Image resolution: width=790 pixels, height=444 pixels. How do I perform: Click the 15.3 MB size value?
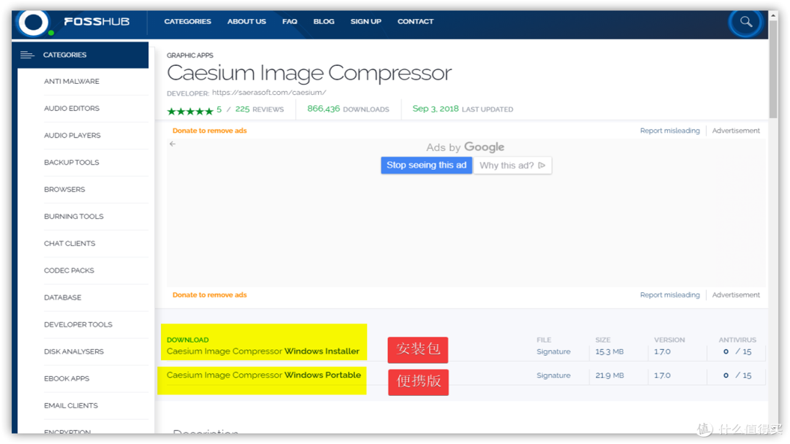pos(610,351)
